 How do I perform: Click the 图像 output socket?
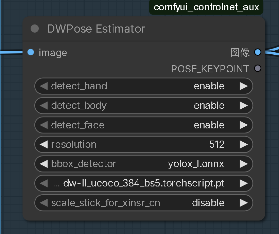pos(258,52)
